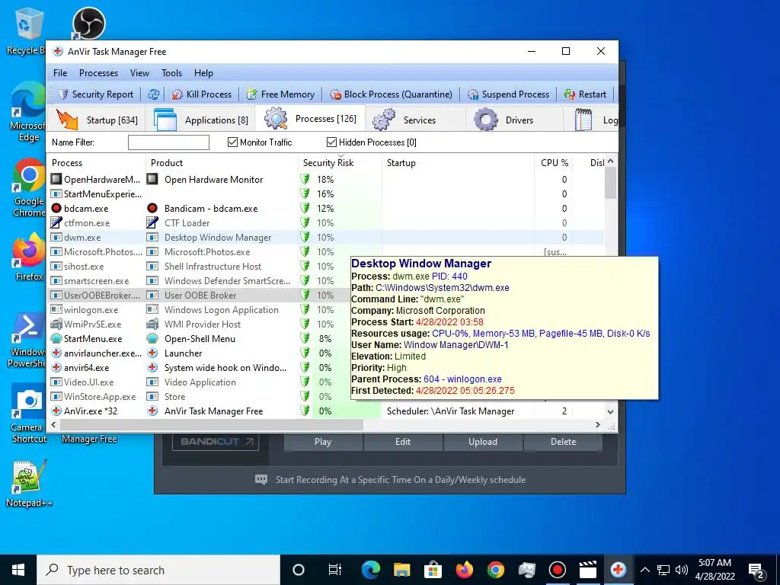Click Edit in the Bandicam window
Screen dimensions: 780x585
403,442
